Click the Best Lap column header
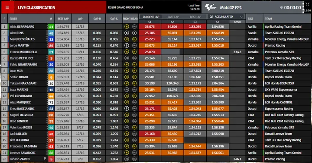The width and height of the screenshot is (312, 163). (x=63, y=19)
